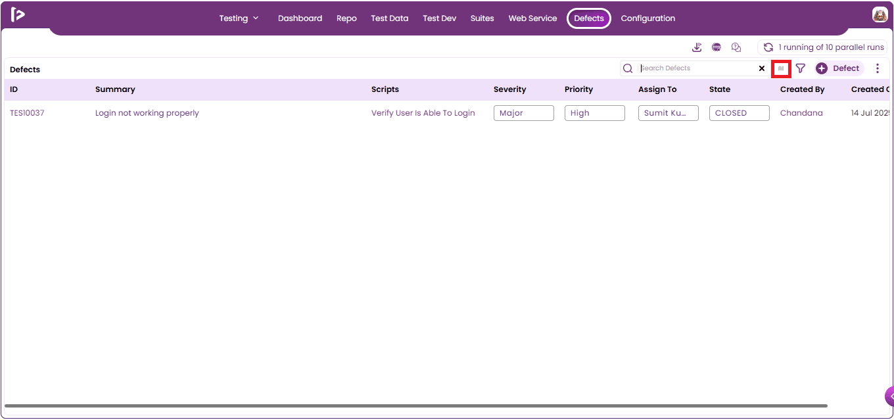Select the Defects tab
The width and height of the screenshot is (894, 420).
pyautogui.click(x=589, y=18)
